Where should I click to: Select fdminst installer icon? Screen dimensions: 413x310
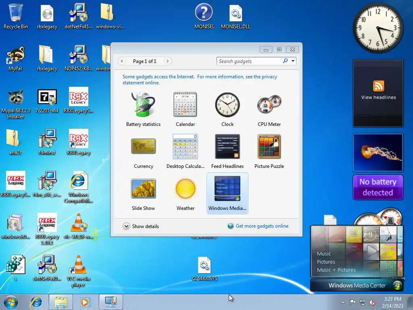click(x=47, y=142)
